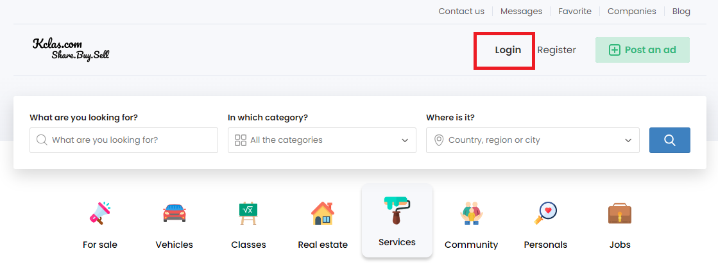Click the blue search magnifier button

point(669,140)
